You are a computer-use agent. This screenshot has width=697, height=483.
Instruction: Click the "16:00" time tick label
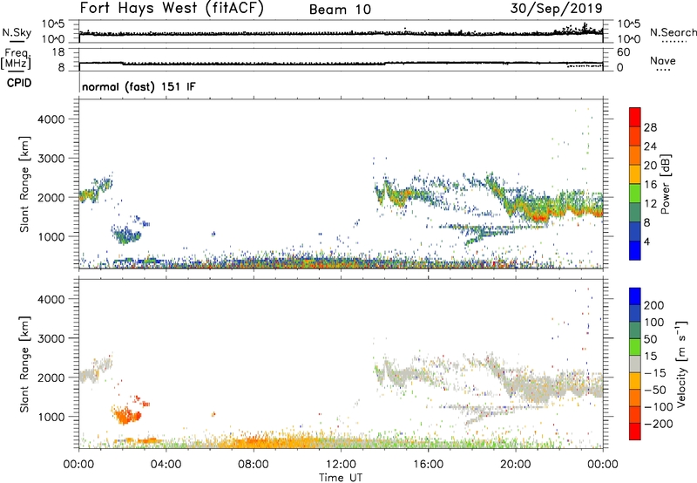(428, 465)
